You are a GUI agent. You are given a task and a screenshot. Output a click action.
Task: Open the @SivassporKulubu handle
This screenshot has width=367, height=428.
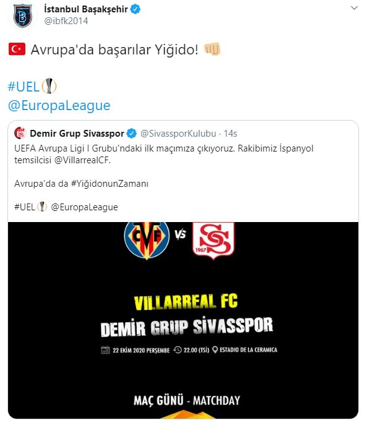(x=178, y=134)
